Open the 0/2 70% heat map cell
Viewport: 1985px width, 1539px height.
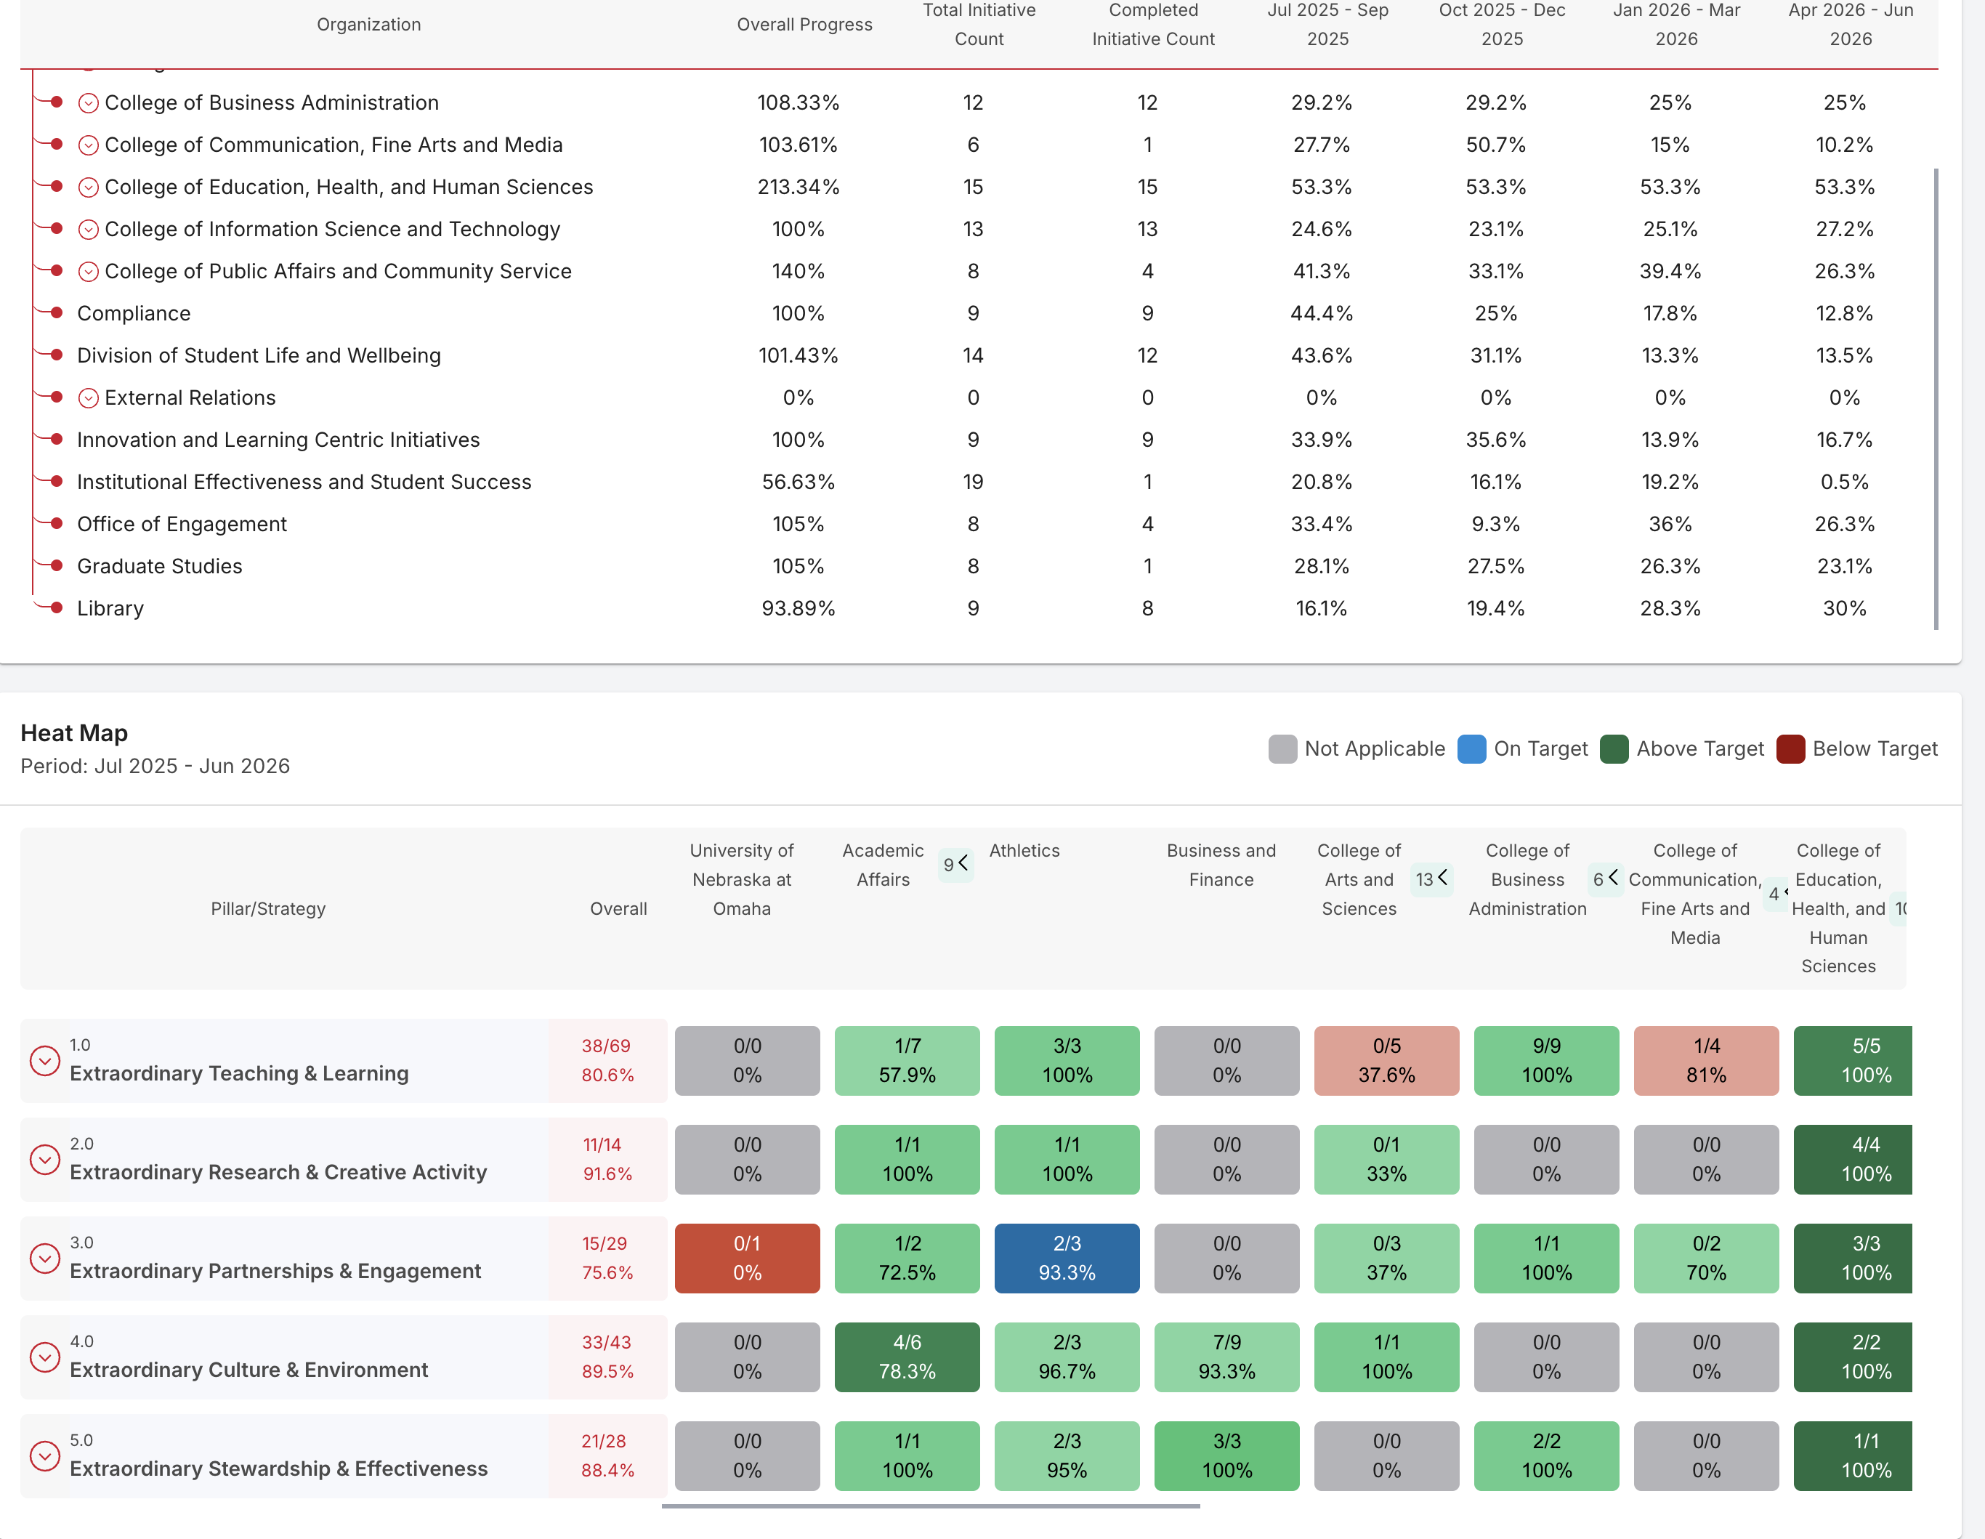click(1707, 1258)
